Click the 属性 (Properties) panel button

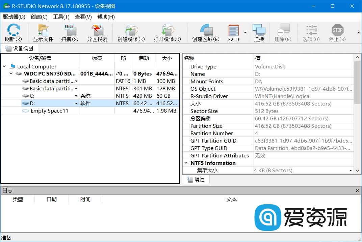point(196,179)
